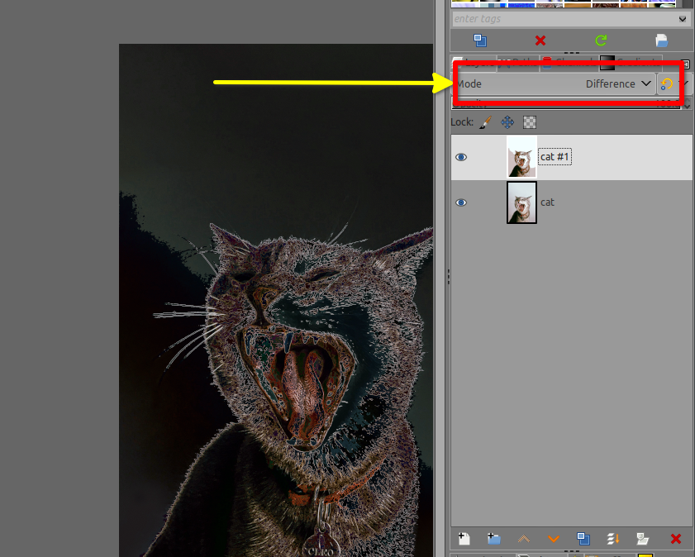Click the cat layer name

point(547,202)
